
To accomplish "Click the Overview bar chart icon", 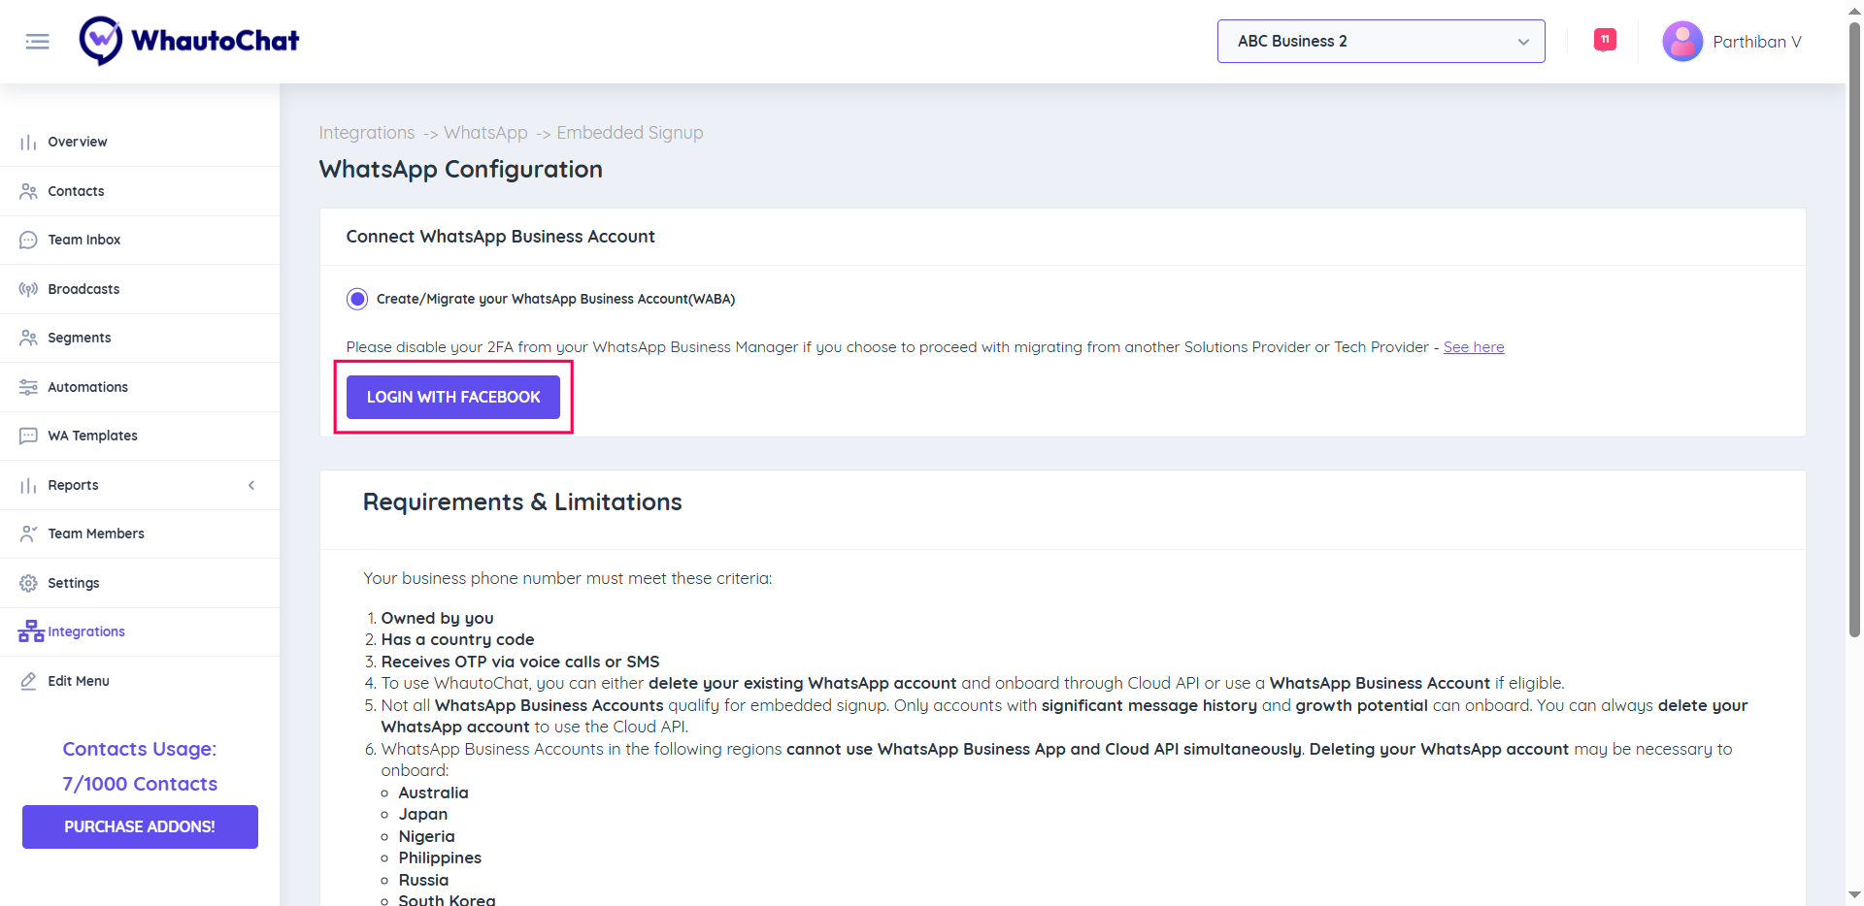I will [x=28, y=143].
